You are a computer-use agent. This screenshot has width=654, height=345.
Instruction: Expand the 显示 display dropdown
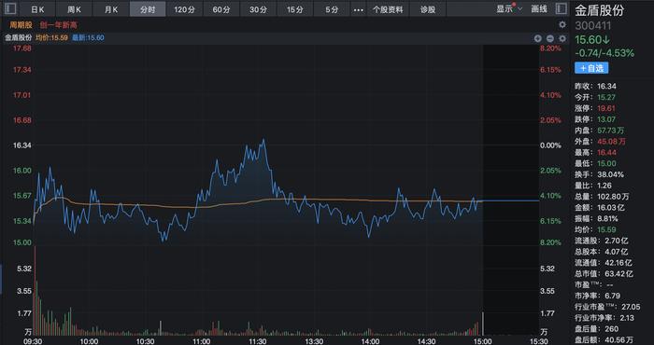(x=509, y=8)
